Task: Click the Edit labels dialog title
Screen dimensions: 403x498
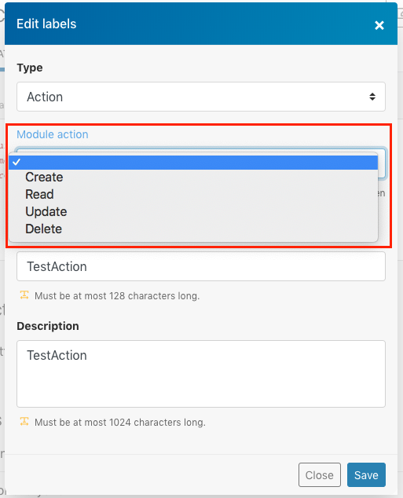Action: tap(46, 24)
